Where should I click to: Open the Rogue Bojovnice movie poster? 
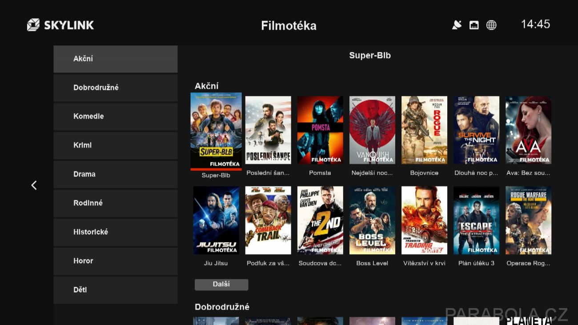(x=424, y=130)
